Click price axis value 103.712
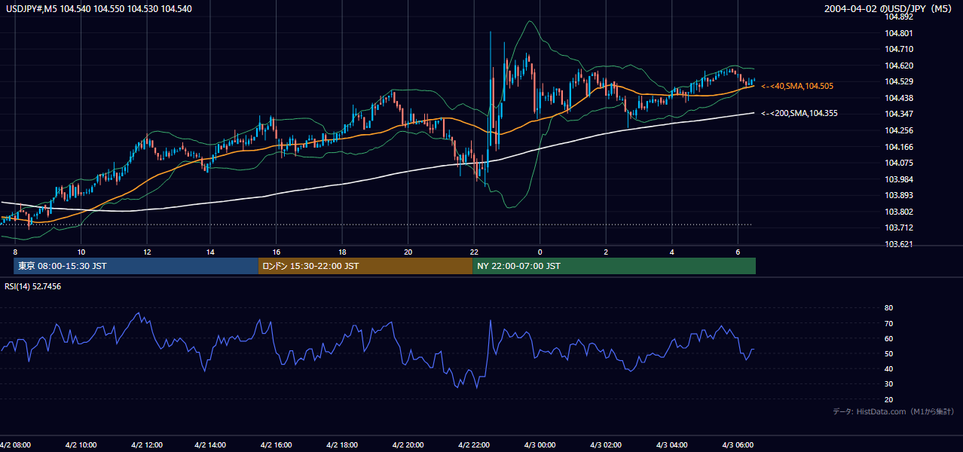This screenshot has width=963, height=452. point(898,228)
